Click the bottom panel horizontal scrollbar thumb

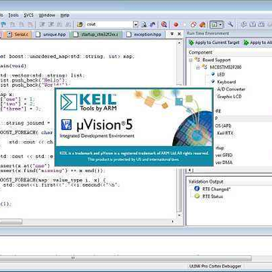coord(125,258)
